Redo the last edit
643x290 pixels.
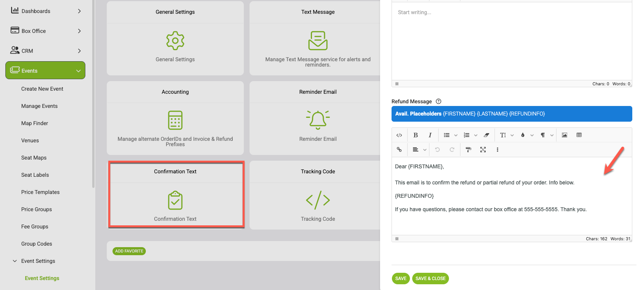[x=452, y=150]
